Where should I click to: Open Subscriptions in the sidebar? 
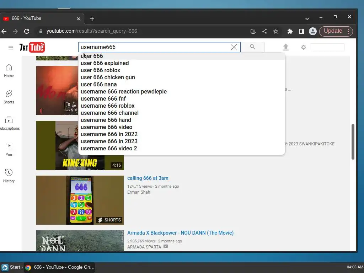pyautogui.click(x=10, y=123)
